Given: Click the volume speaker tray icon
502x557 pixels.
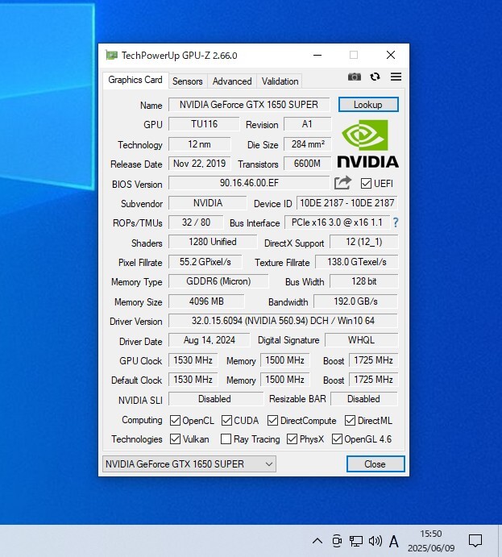Looking at the screenshot, I should click(375, 541).
